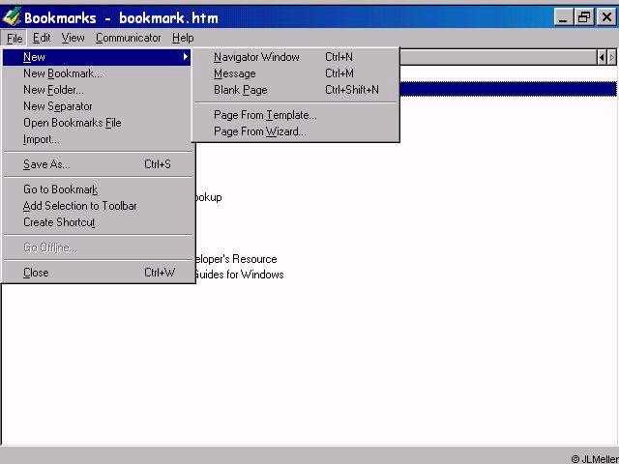The height and width of the screenshot is (464, 619).
Task: Click the column header right arrow
Action: (612, 58)
